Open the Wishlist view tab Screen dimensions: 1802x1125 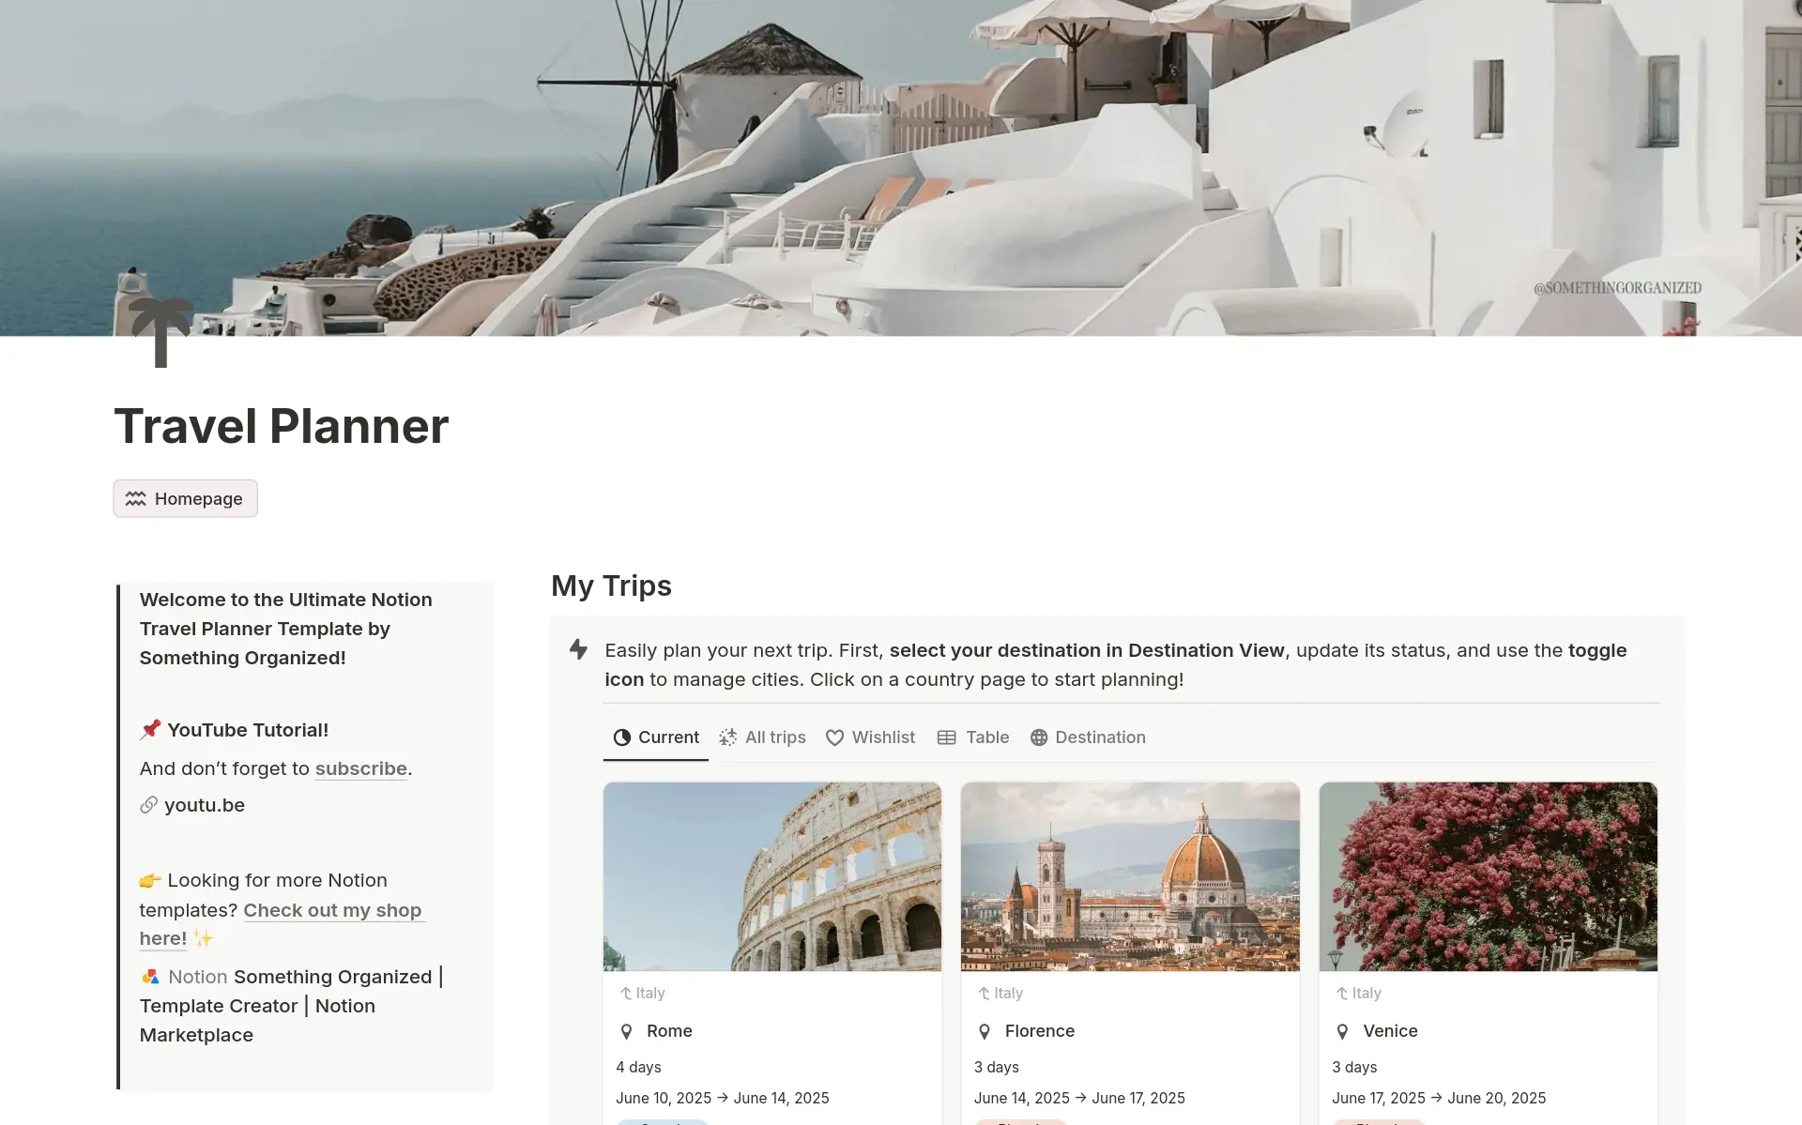click(871, 737)
